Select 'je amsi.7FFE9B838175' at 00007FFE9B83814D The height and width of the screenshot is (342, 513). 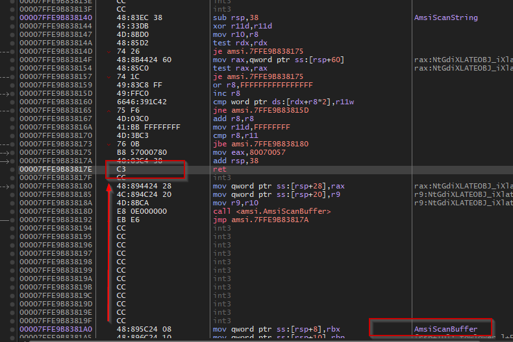point(258,52)
